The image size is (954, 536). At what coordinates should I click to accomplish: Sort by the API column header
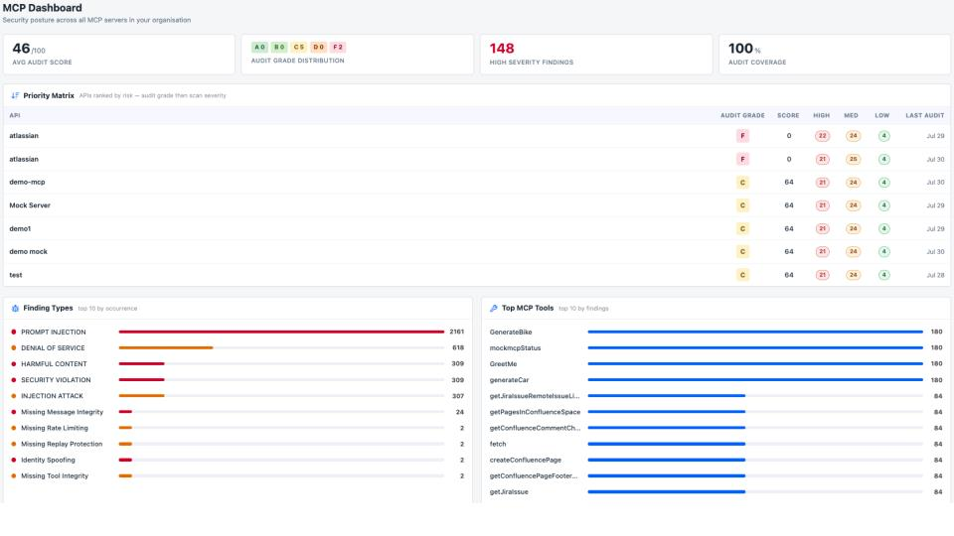coord(15,115)
